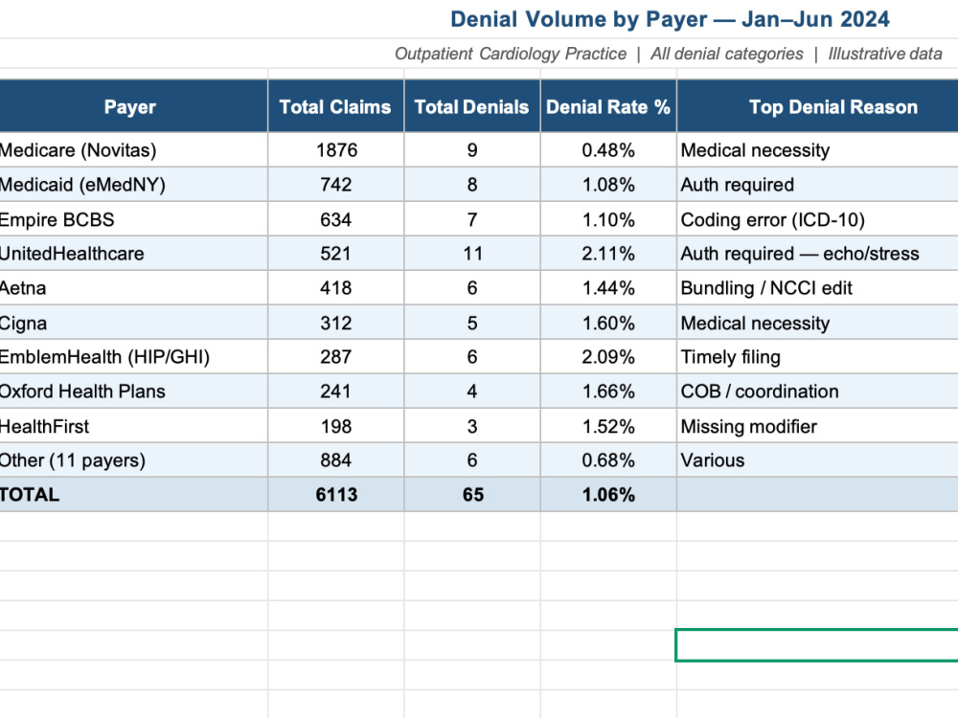
Task: Click the 'COB / coordination' cell
Action: click(x=817, y=391)
